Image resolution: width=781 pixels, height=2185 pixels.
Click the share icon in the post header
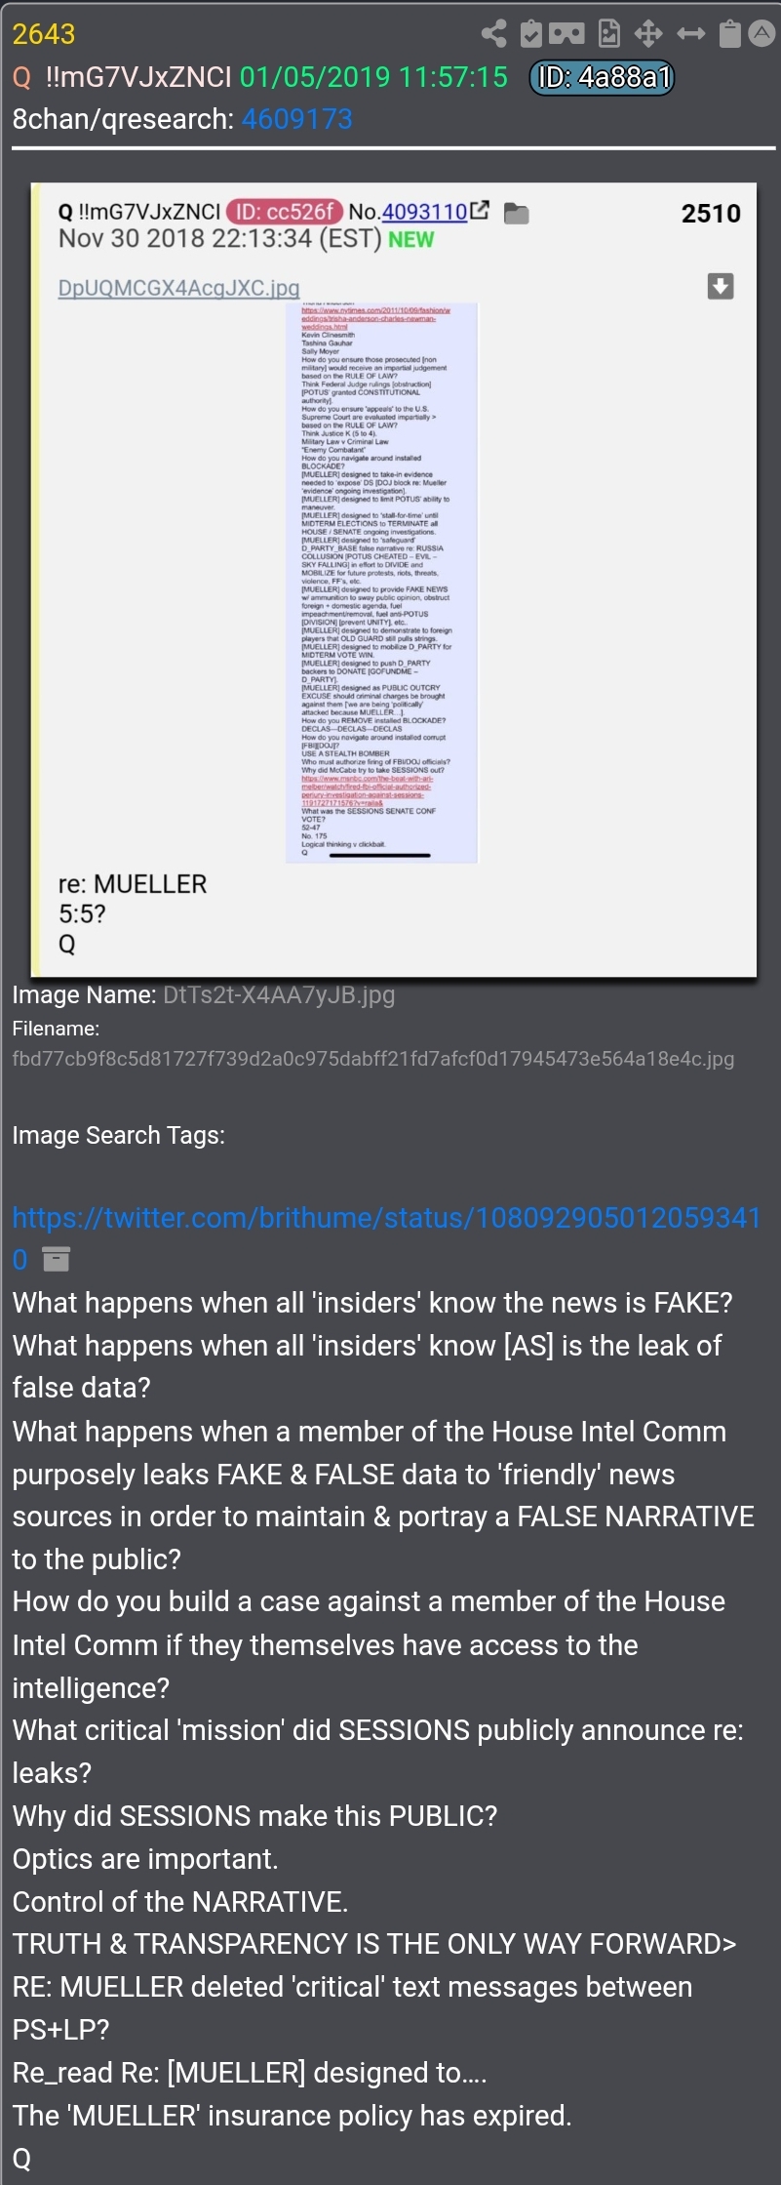pos(494,34)
